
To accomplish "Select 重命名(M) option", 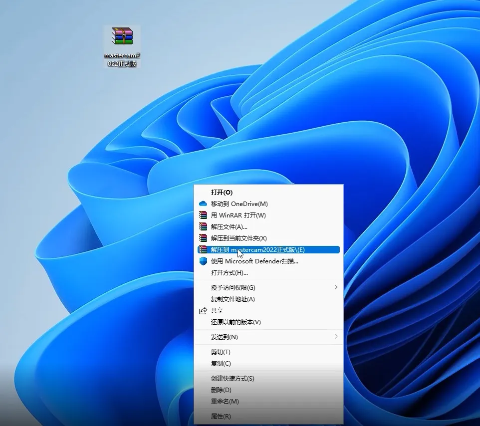I will (268, 401).
